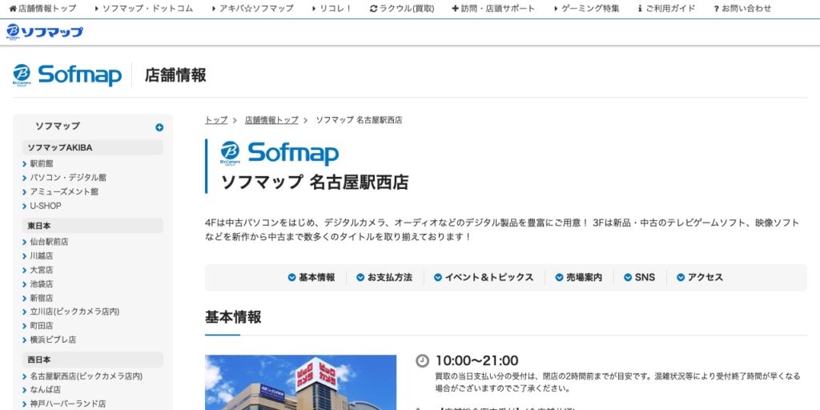The height and width of the screenshot is (410, 820).
Task: Click トップ breadcrumb link
Action: 216,120
